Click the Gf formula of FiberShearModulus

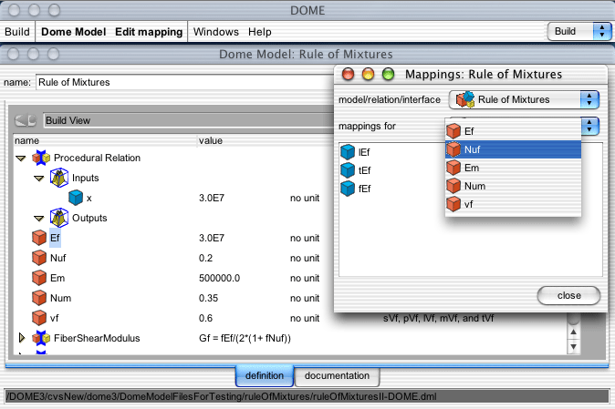pos(245,338)
